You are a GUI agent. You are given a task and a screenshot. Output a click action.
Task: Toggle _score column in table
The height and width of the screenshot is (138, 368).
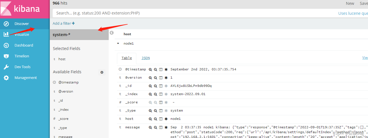(x=161, y=102)
